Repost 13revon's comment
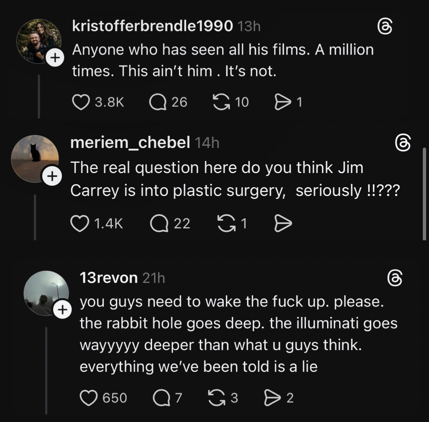Screen dimensions: 429x422 217,398
